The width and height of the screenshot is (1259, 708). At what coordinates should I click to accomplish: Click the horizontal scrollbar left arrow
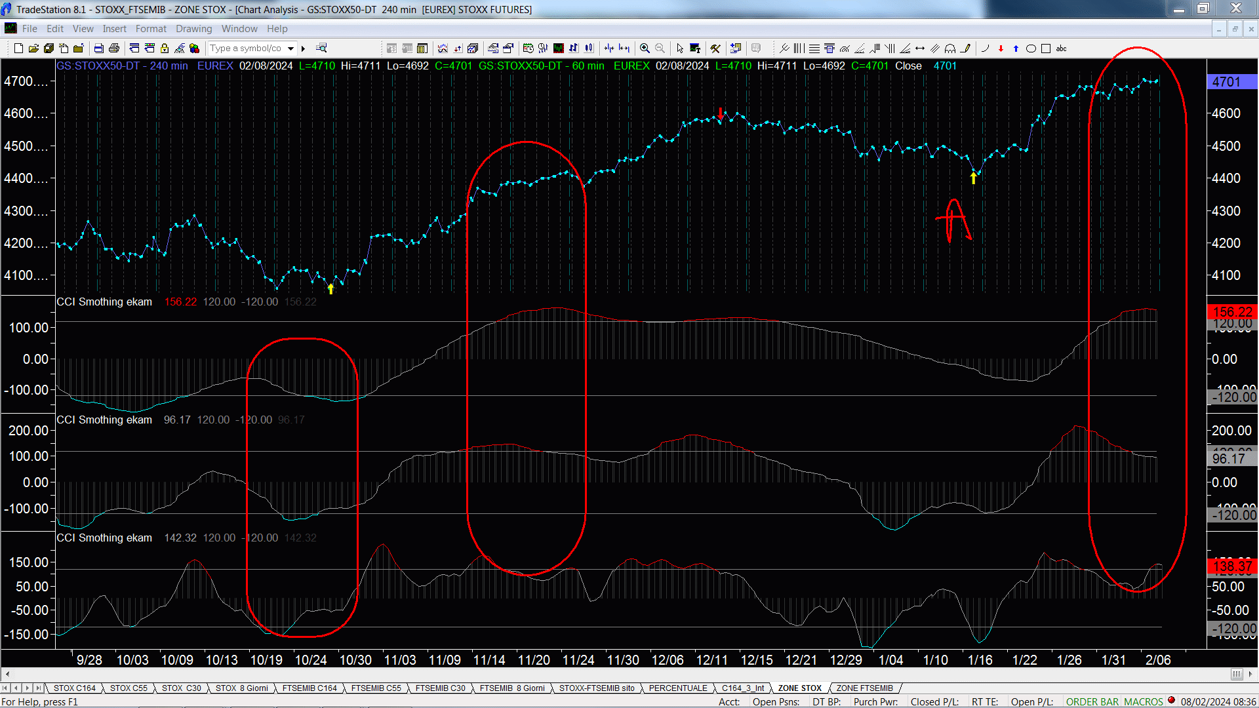coord(7,674)
